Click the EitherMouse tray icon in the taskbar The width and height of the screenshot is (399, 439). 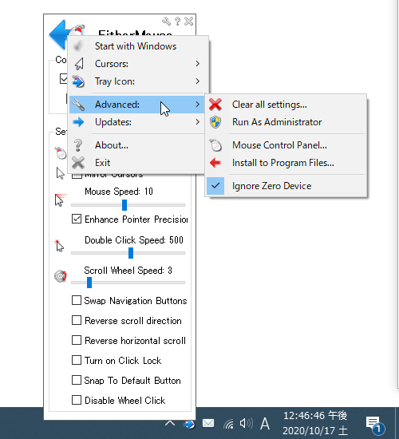point(188,424)
